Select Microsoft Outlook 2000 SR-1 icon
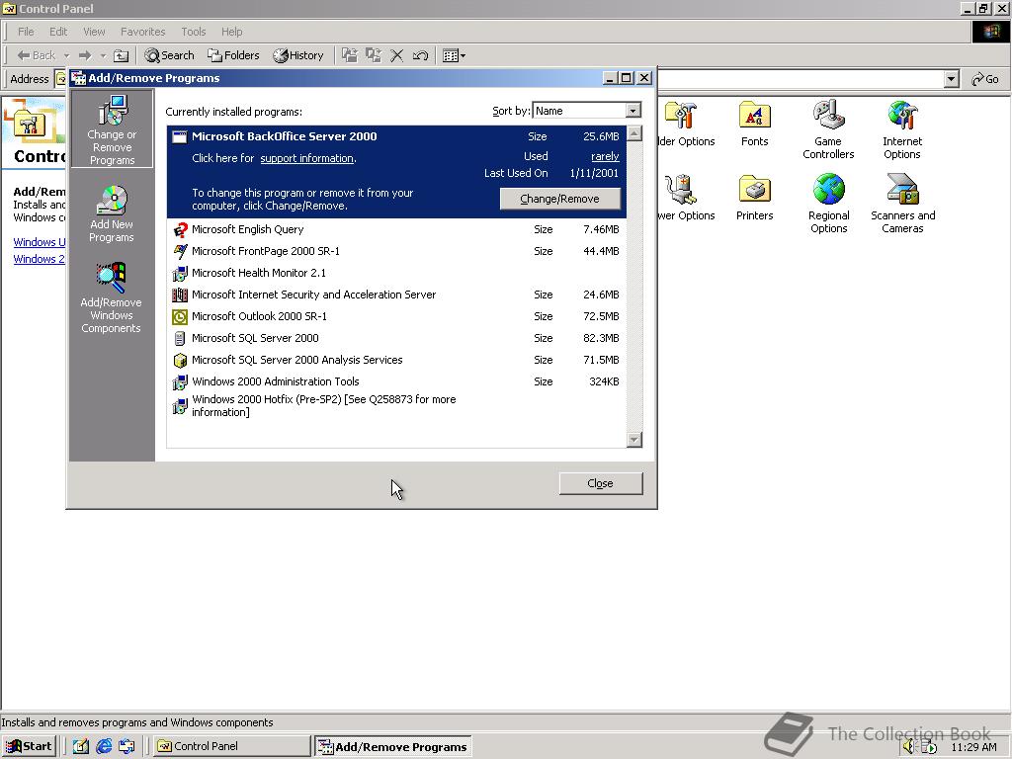This screenshot has height=759, width=1012. pyautogui.click(x=180, y=316)
